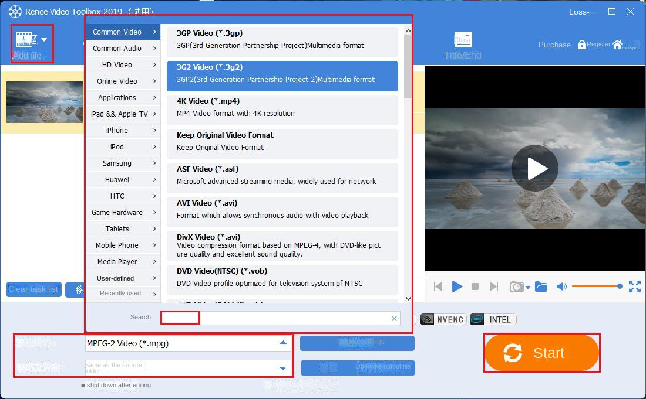The height and width of the screenshot is (399, 646).
Task: Select the Common Video category
Action: (x=123, y=32)
